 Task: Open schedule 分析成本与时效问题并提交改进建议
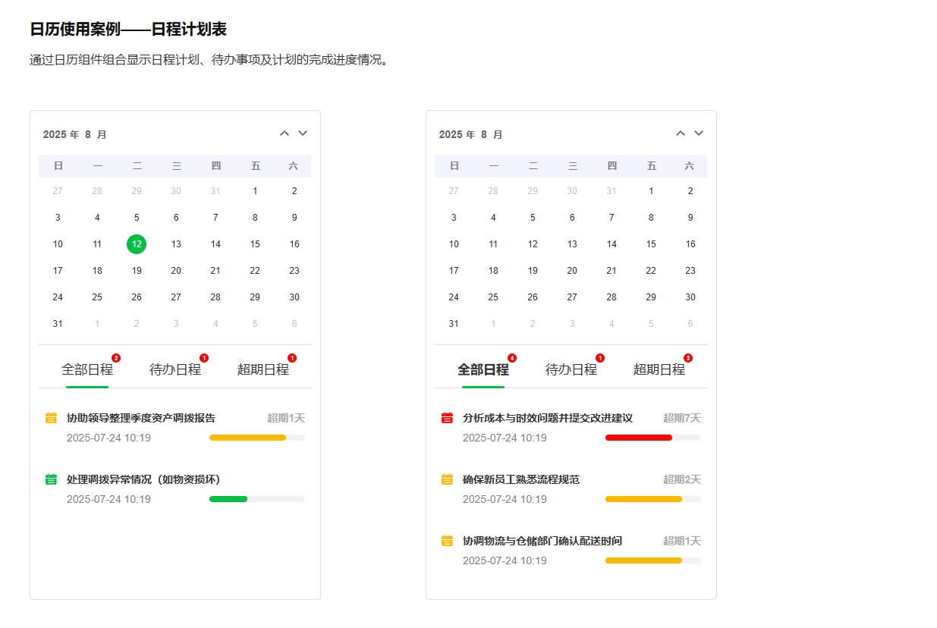548,418
